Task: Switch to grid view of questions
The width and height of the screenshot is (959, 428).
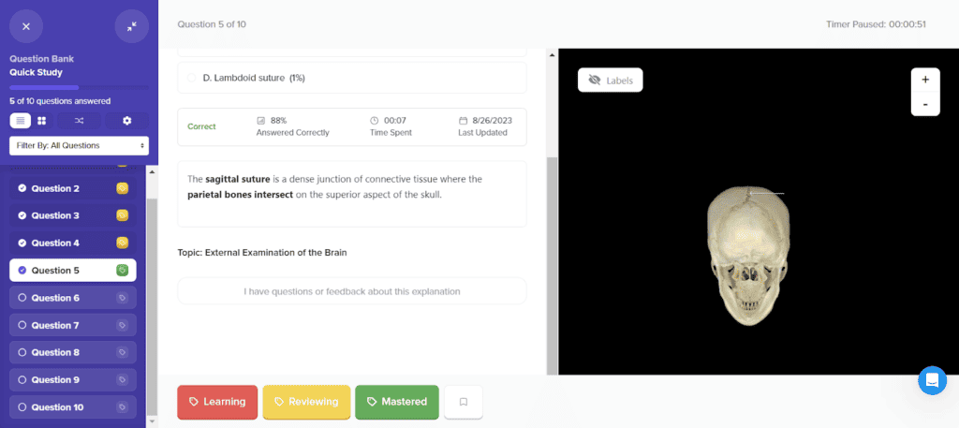Action: point(42,121)
